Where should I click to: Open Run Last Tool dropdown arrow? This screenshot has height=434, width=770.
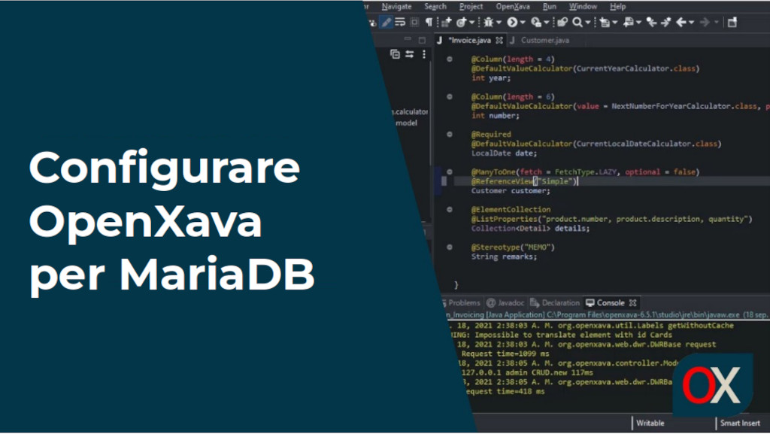(547, 23)
